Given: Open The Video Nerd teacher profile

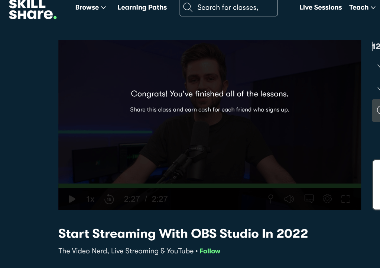Looking at the screenshot, I should point(126,251).
